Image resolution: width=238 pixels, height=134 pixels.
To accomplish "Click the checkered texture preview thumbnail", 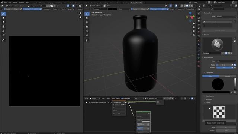I will [x=219, y=112].
